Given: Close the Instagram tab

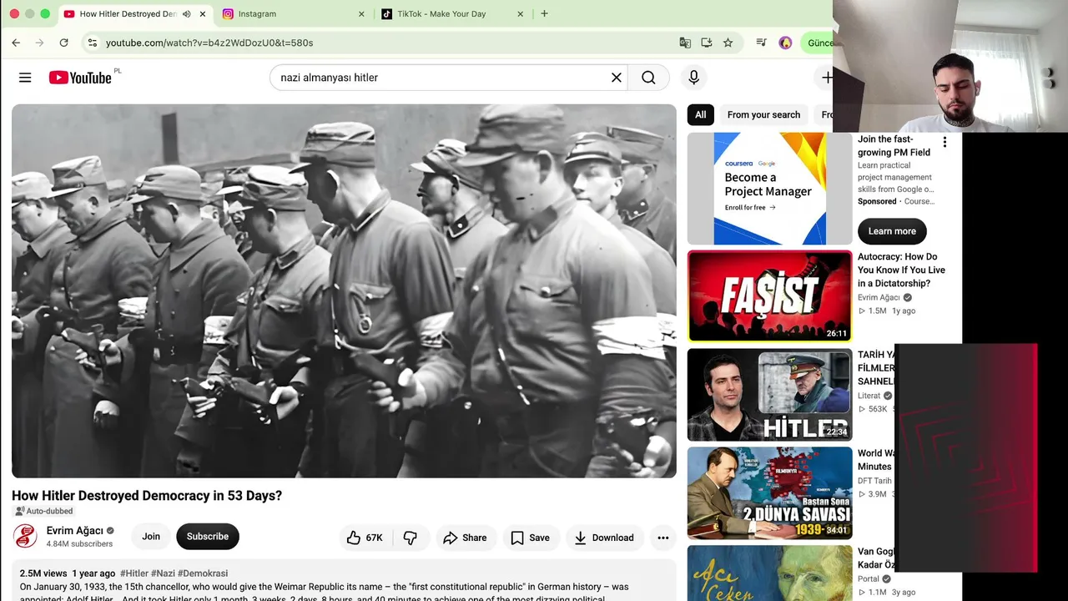Looking at the screenshot, I should tap(361, 14).
